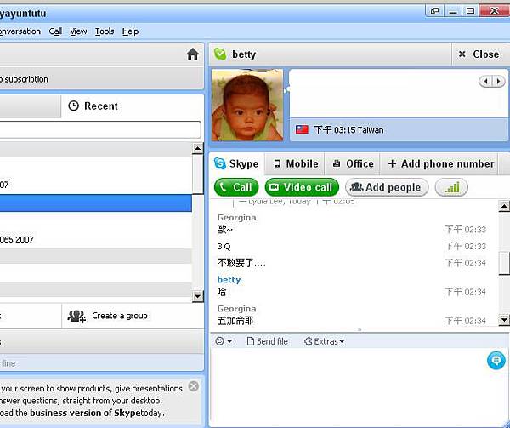Open the Skype Home icon
The height and width of the screenshot is (428, 510).
193,54
